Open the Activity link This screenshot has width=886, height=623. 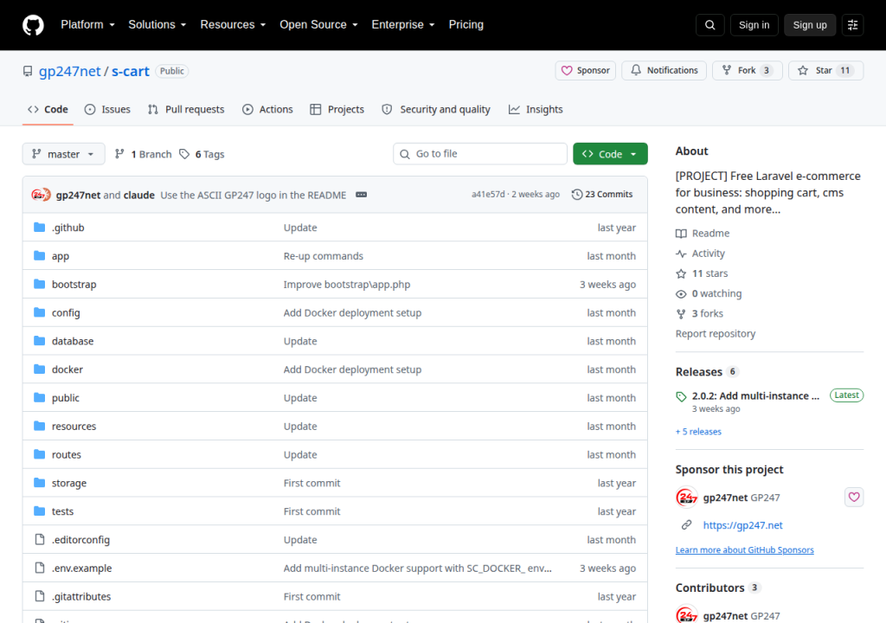(x=700, y=254)
